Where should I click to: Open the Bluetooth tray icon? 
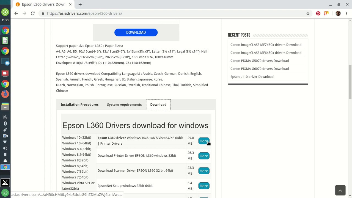click(x=5, y=123)
